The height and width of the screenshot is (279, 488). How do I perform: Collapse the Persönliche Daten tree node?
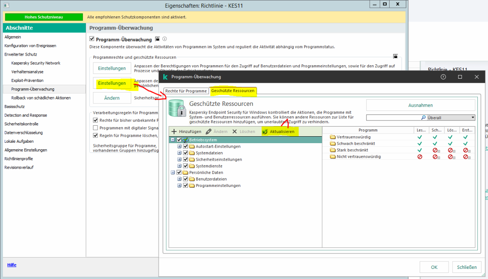(x=173, y=172)
